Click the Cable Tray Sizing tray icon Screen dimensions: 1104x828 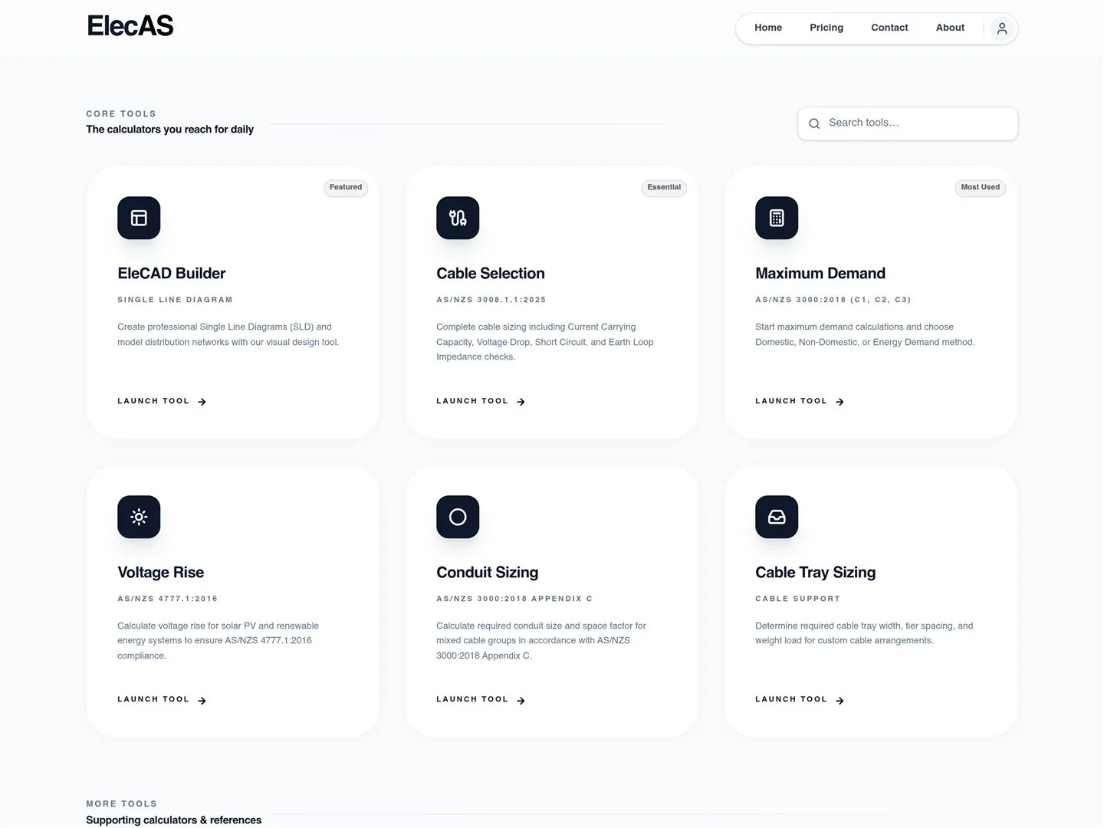coord(777,517)
